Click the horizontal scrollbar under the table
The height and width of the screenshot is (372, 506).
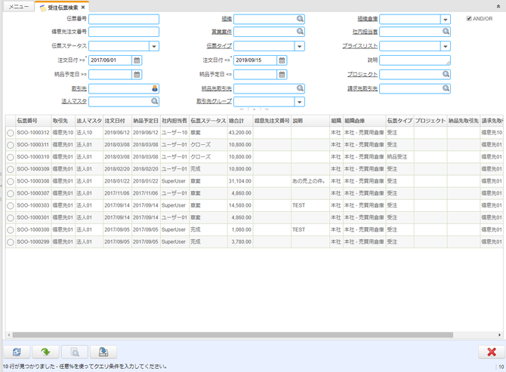click(x=233, y=335)
